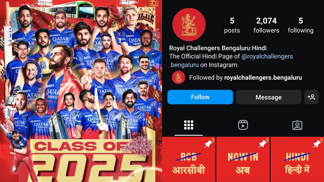
Task: View the 2,074 followers list
Action: click(266, 25)
